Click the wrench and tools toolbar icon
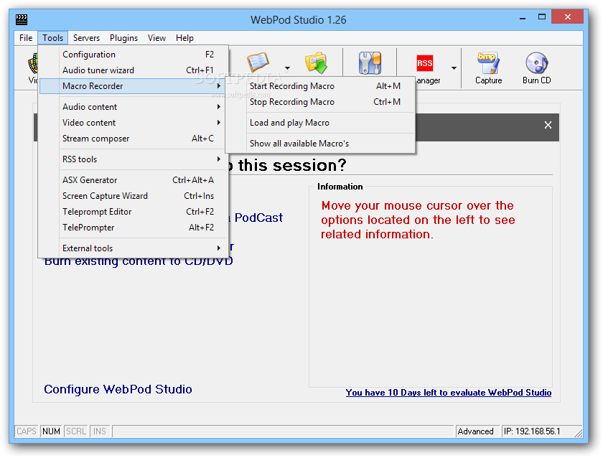 pyautogui.click(x=370, y=62)
